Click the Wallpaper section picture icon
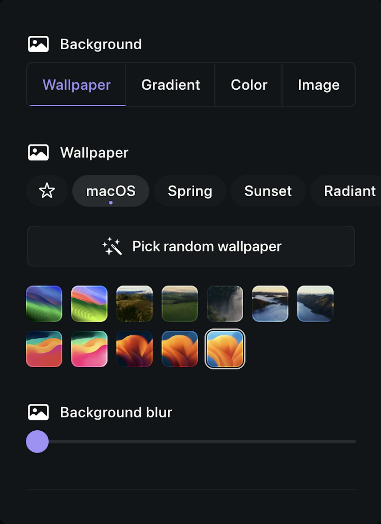The height and width of the screenshot is (524, 381). (x=38, y=153)
